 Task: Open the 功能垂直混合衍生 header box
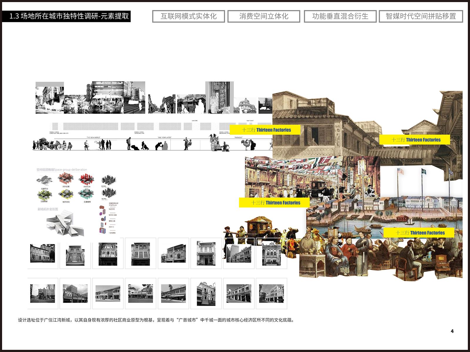coord(340,16)
